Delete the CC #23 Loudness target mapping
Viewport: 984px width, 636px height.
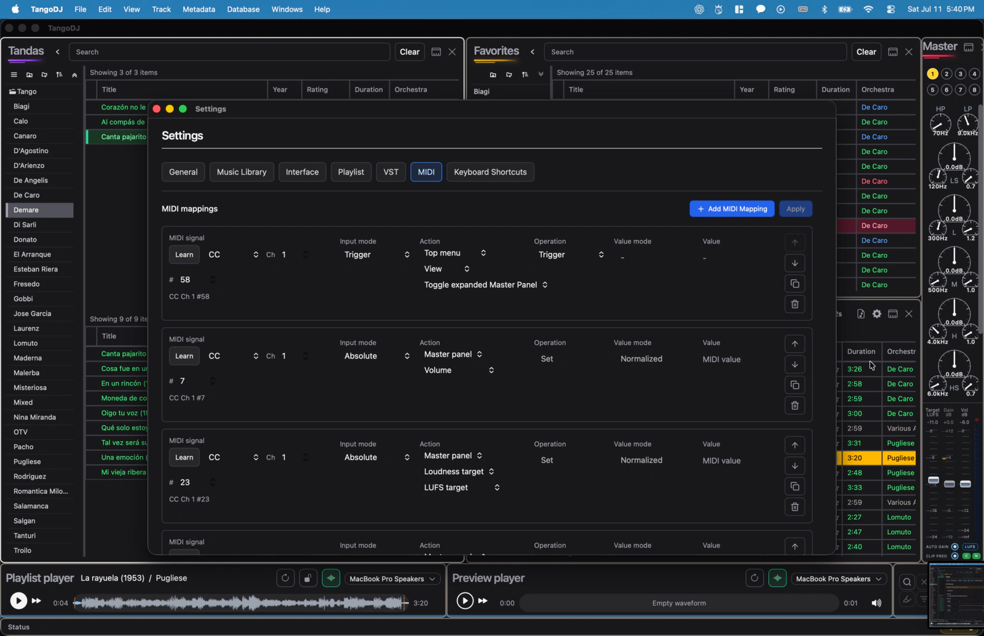tap(795, 507)
